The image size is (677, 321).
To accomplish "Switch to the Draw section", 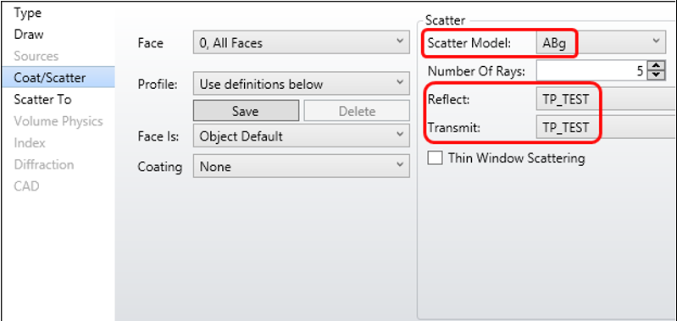I will (x=29, y=34).
